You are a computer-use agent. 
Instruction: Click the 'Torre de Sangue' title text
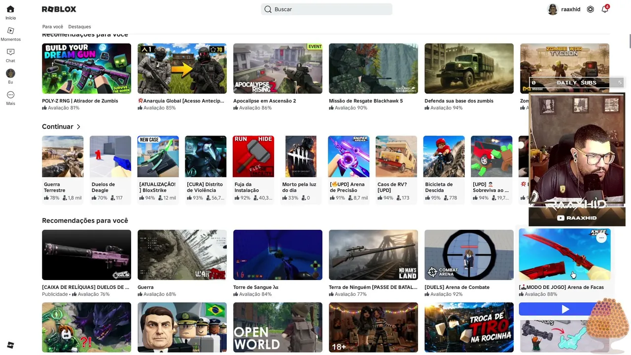pos(256,287)
